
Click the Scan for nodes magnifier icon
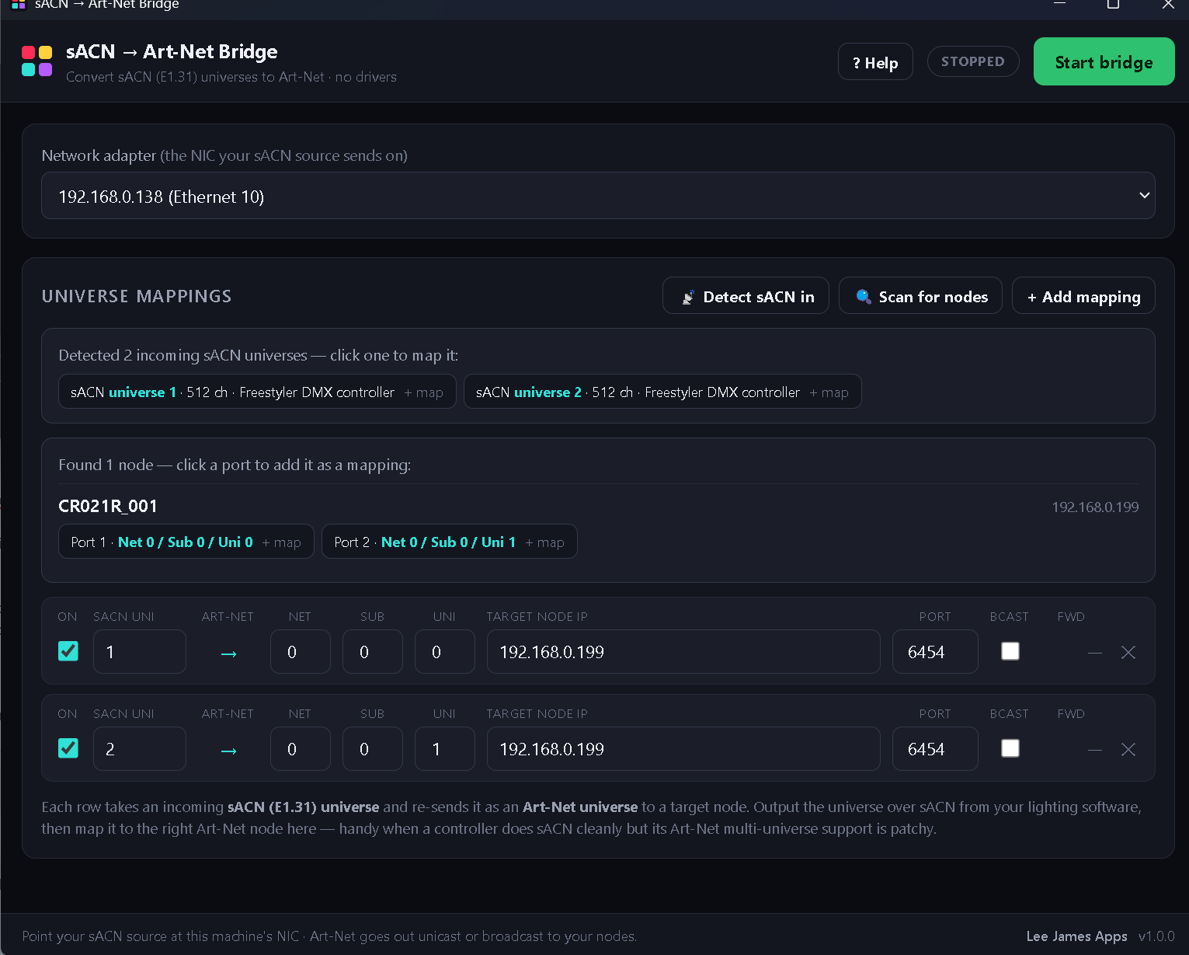(x=863, y=296)
